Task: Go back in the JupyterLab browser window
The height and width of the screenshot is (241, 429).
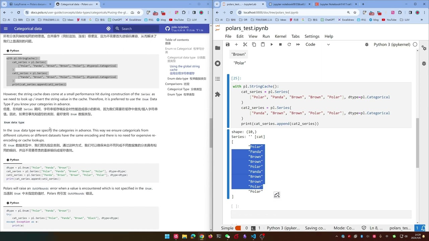Action: (217, 12)
